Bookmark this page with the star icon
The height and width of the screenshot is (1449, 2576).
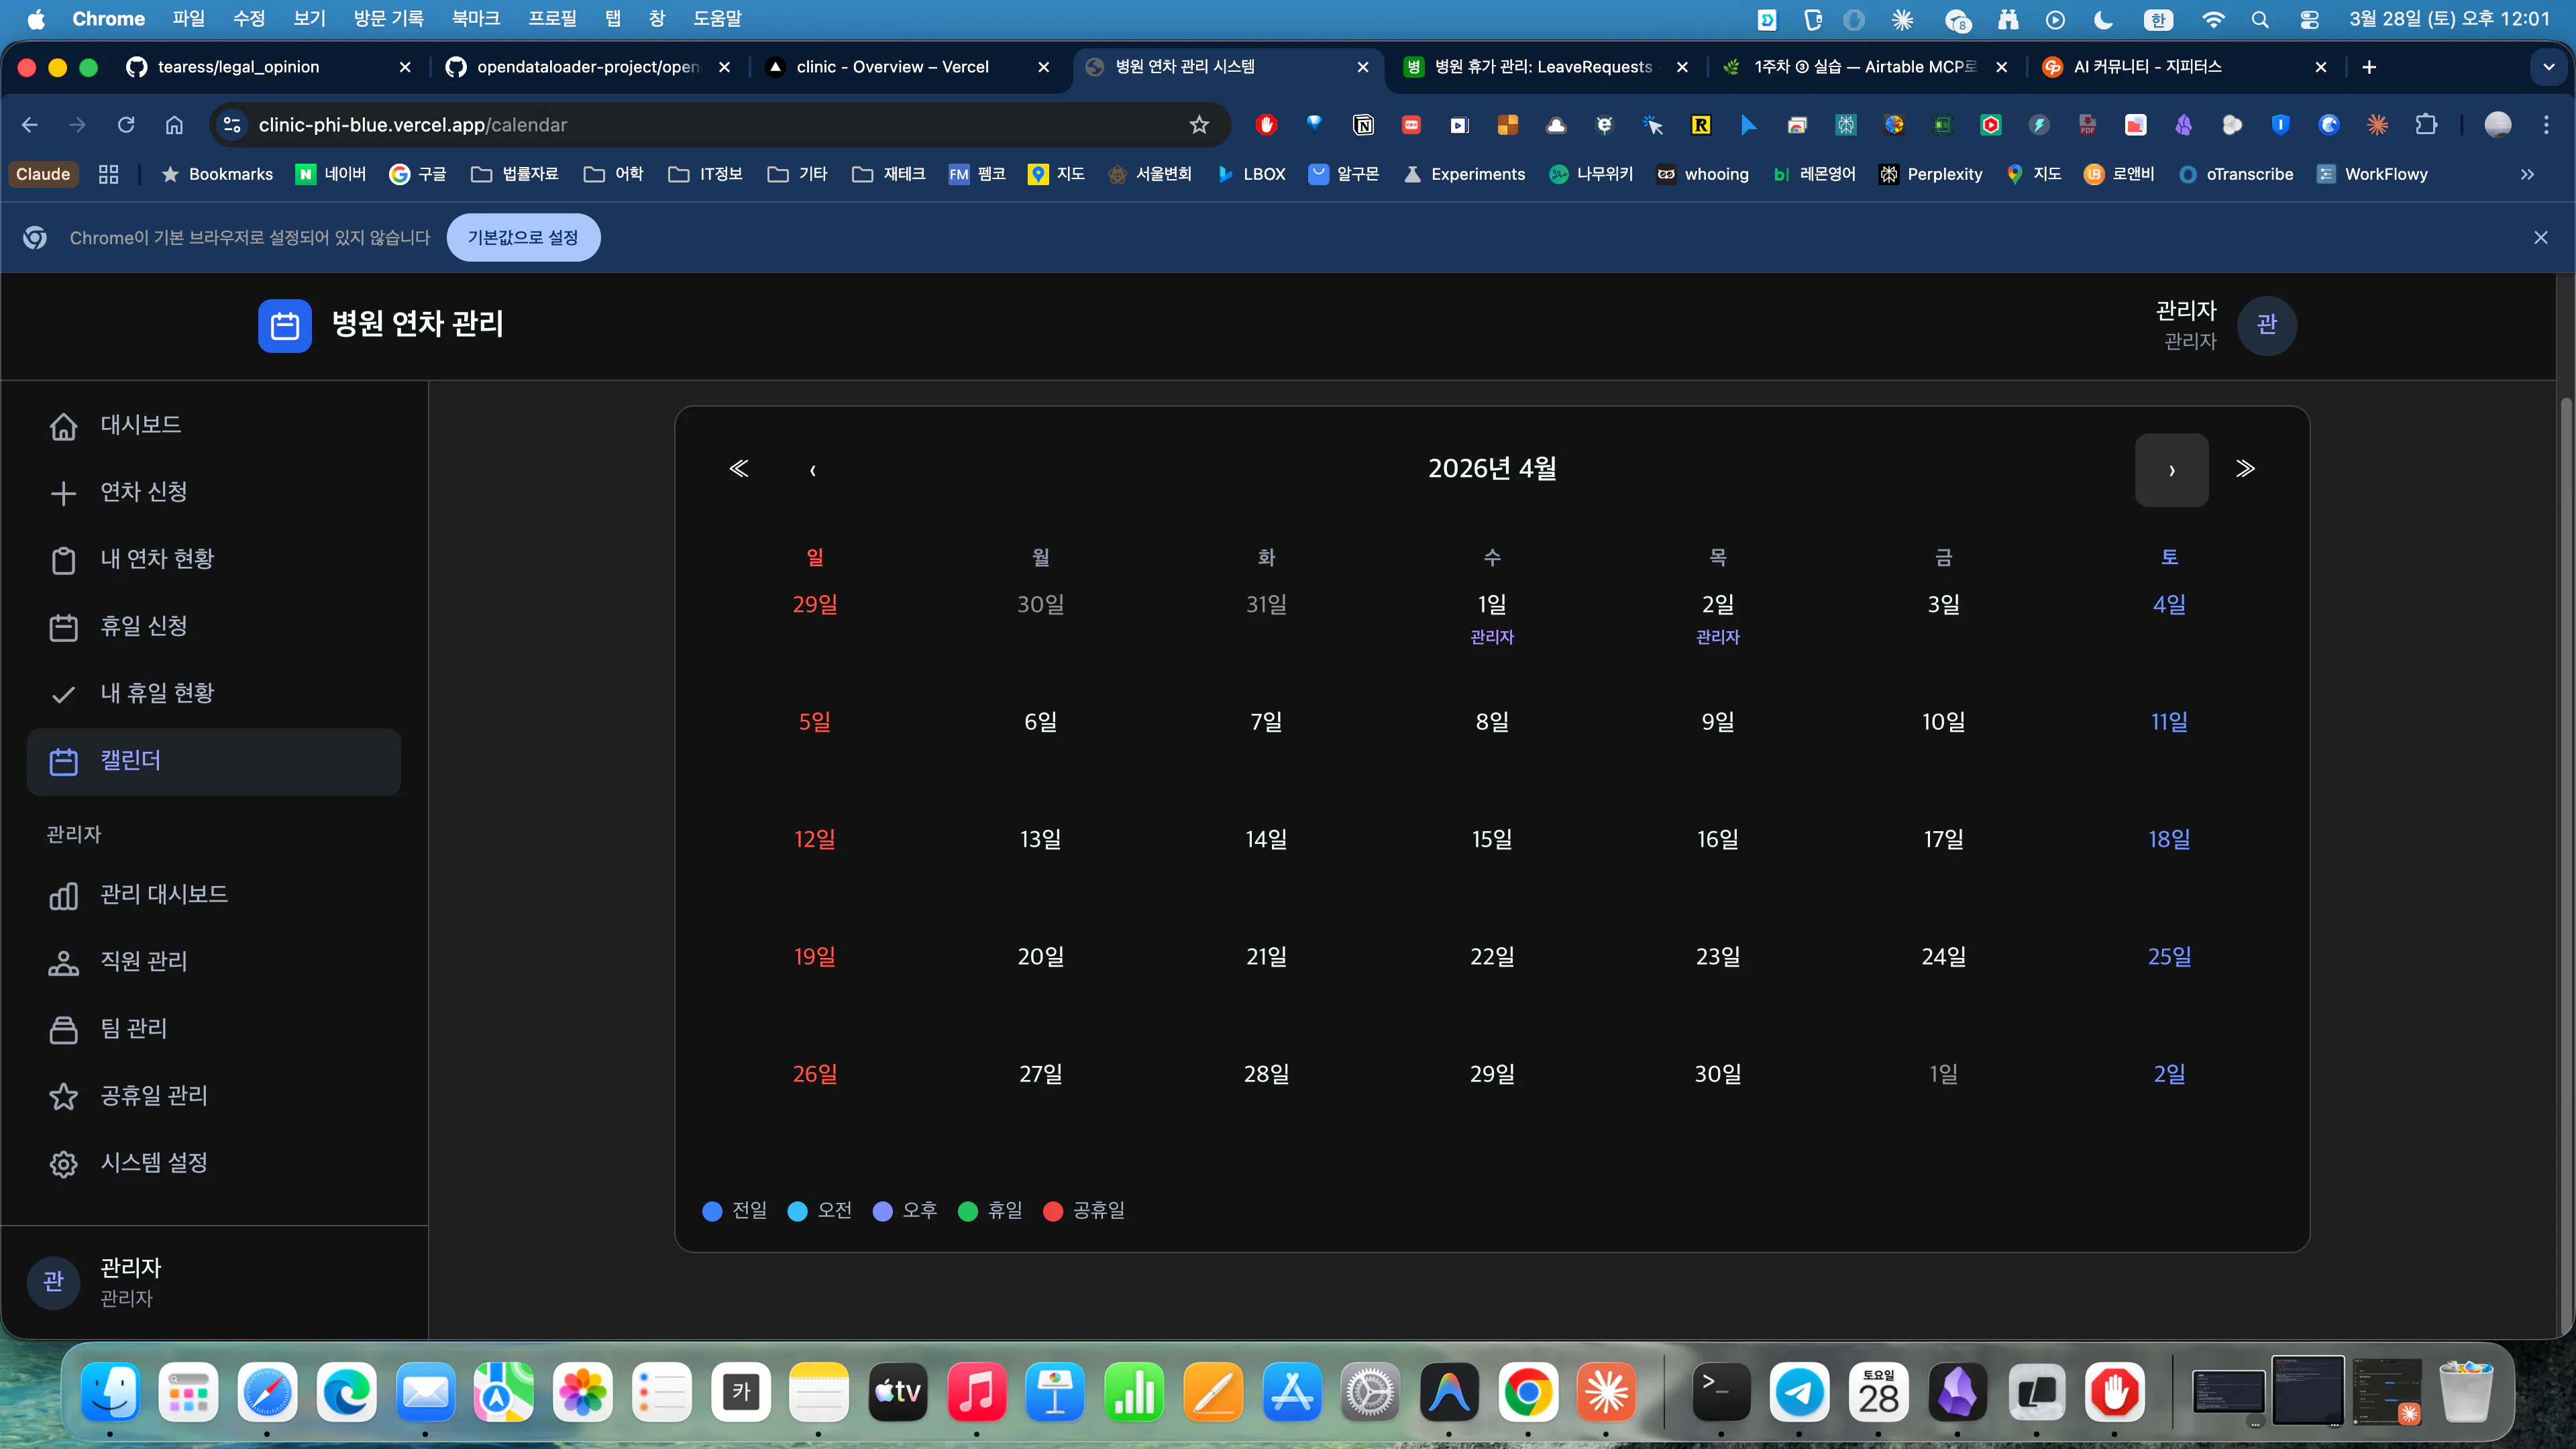tap(1199, 125)
